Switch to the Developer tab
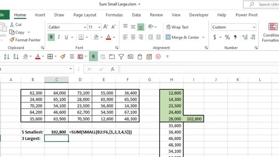This screenshot has width=279, height=157. pyautogui.click(x=199, y=15)
